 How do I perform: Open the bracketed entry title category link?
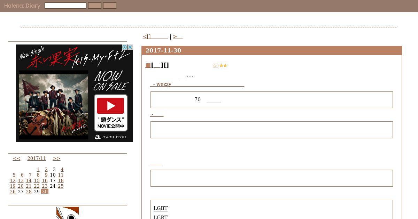pyautogui.click(x=157, y=65)
